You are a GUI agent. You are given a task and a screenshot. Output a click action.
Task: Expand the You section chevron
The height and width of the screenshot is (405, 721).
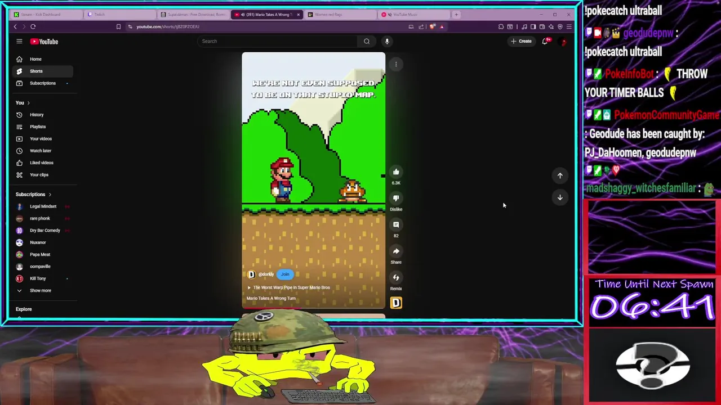point(28,103)
